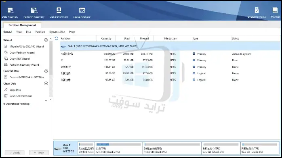Sort by the Unused column header
This screenshot has height=158, width=282.
coord(144,38)
